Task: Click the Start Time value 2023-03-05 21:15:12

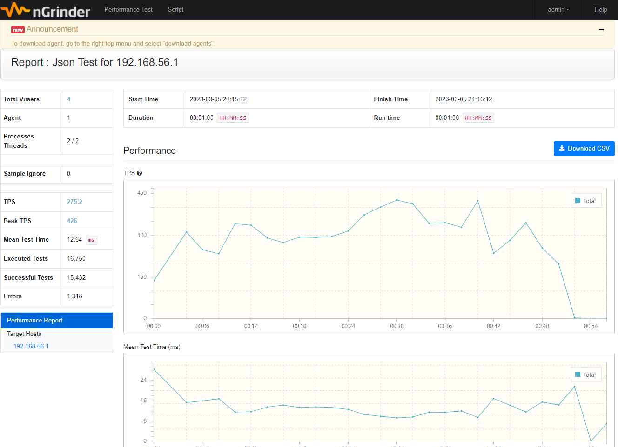Action: pos(218,99)
